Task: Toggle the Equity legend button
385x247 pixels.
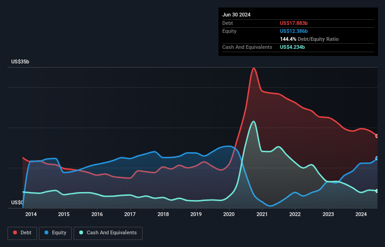Action: 55,233
